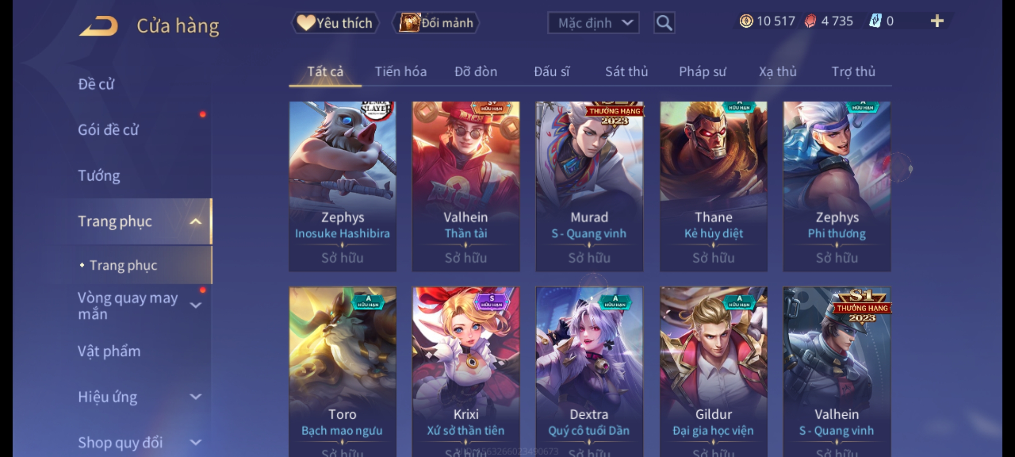Expand Shop quy đổi section
Screen dimensions: 1015x457
[195, 443]
